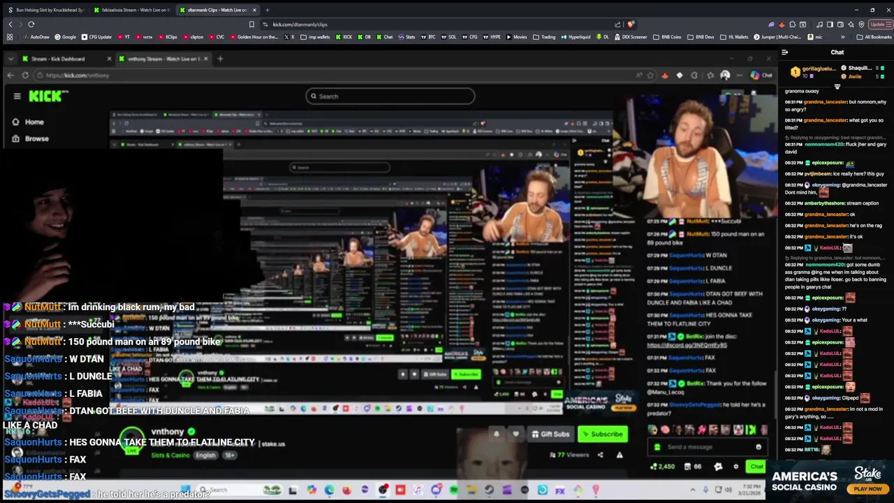
Task: Open the Edge profile avatar in clip
Action: (x=726, y=75)
